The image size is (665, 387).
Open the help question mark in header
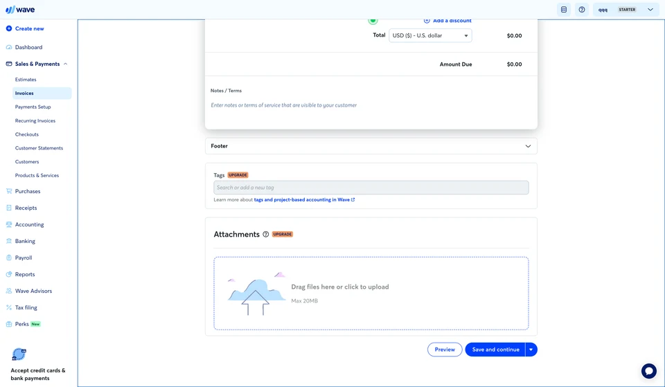pos(582,9)
